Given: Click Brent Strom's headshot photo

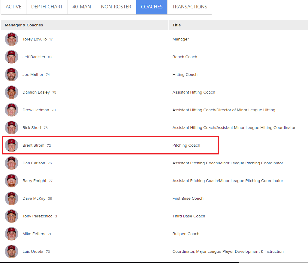Looking at the screenshot, I should tap(11, 145).
